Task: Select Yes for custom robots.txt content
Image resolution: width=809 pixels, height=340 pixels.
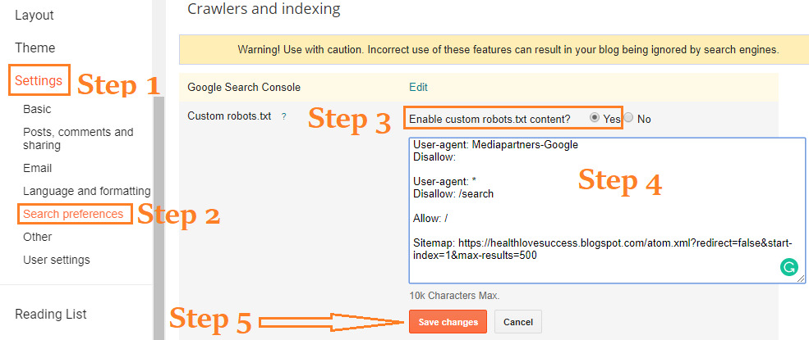Action: 595,118
